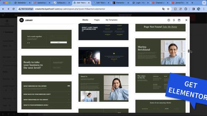Click the macOS green fullscreen dot
The image size is (207, 116).
click(x=10, y=3)
